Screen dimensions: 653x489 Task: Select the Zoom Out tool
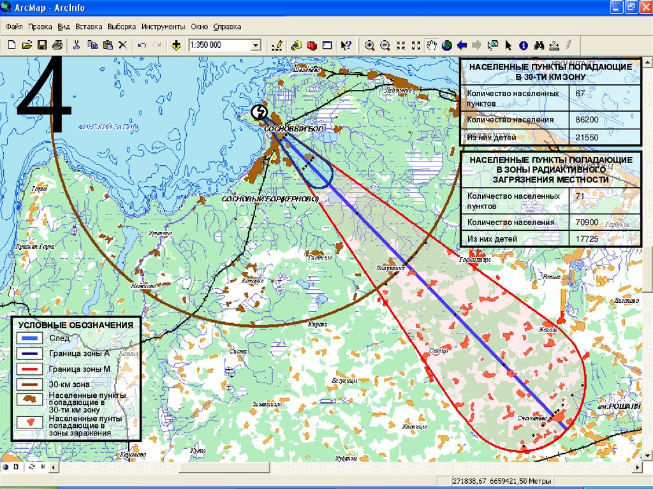(385, 45)
